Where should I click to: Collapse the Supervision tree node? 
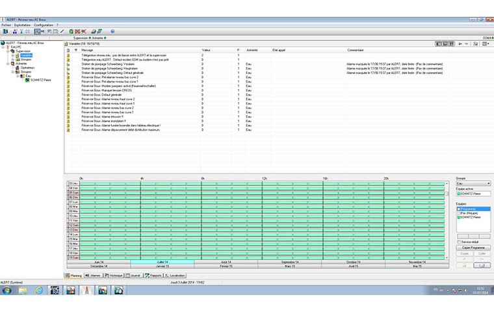pyautogui.click(x=8, y=51)
